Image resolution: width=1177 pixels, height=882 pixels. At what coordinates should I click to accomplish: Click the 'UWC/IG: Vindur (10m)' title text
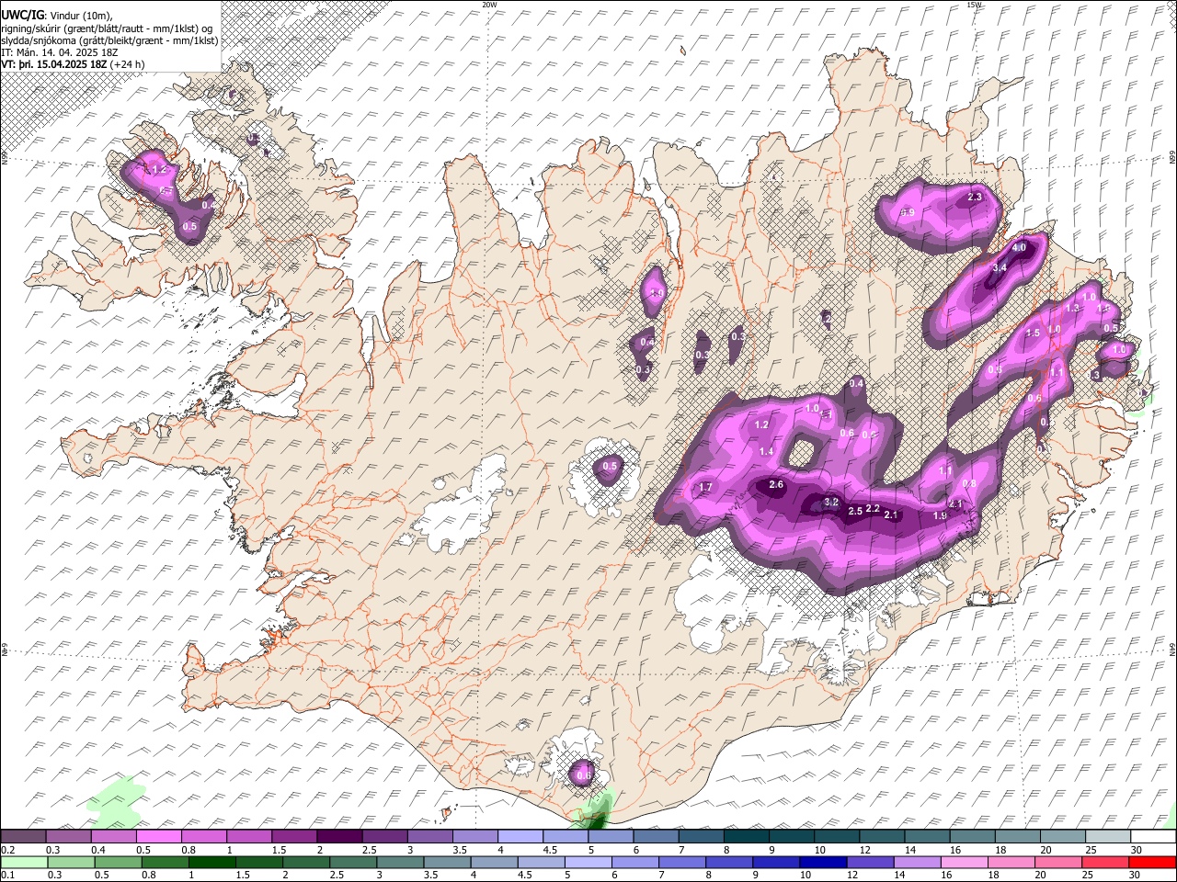tap(57, 15)
